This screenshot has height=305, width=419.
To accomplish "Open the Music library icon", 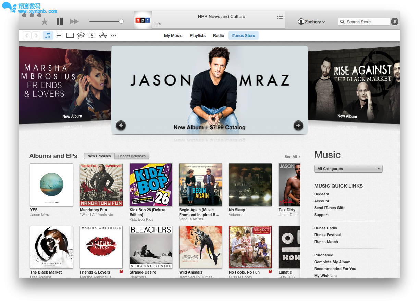I will (x=48, y=35).
